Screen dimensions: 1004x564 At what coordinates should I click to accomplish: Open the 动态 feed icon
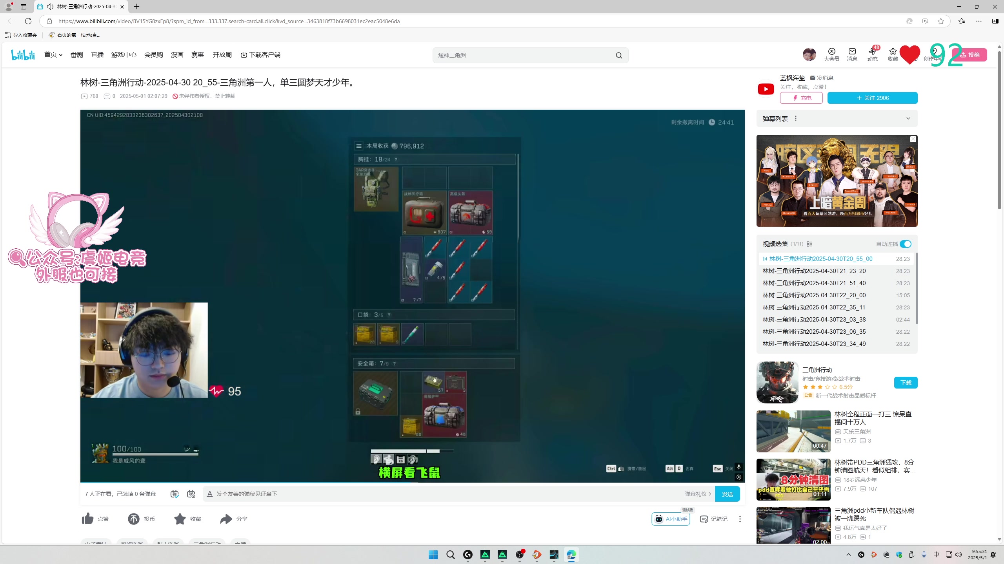873,54
